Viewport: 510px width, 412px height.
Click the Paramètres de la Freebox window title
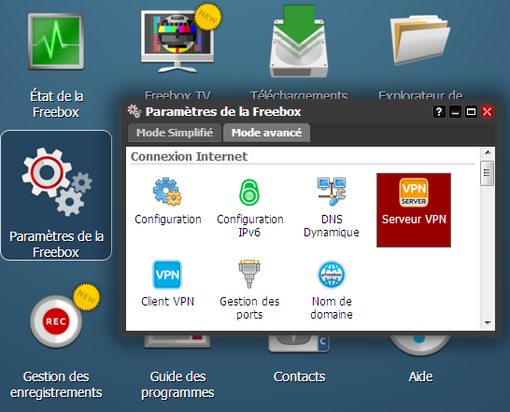[x=223, y=111]
